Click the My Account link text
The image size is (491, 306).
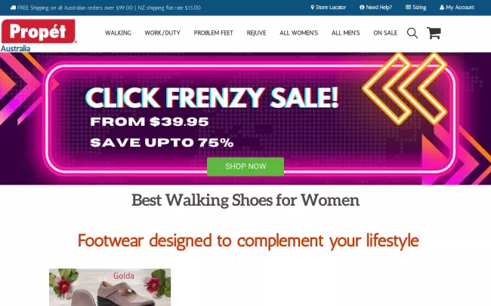pos(460,8)
